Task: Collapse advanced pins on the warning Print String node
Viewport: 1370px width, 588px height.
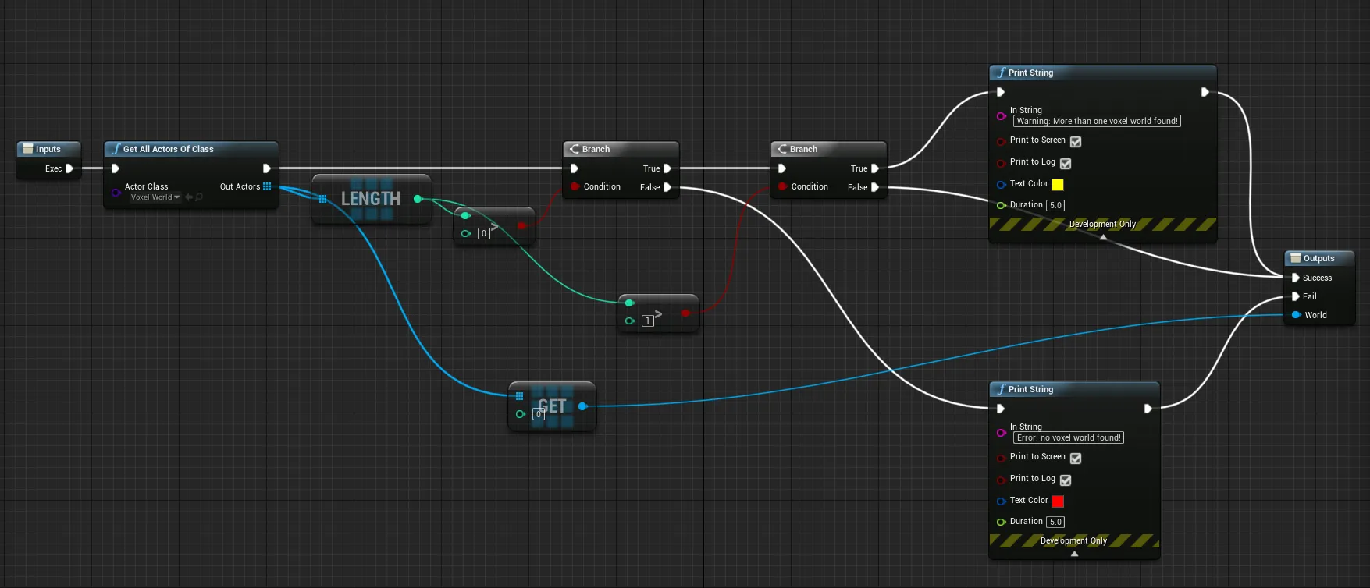Action: 1103,237
